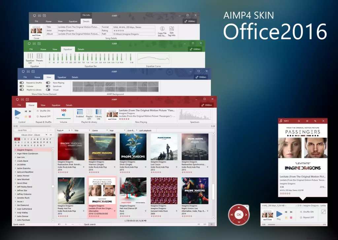Image resolution: width=338 pixels, height=240 pixels.
Task: Click the Spectrum visualization panel
Action: point(194,115)
